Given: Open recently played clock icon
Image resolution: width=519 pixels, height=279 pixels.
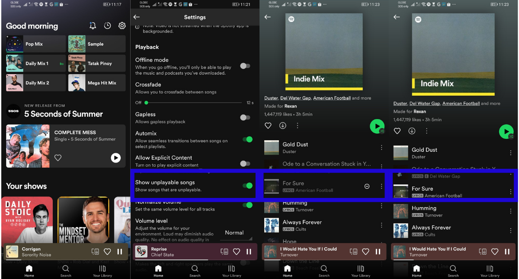Looking at the screenshot, I should [107, 26].
